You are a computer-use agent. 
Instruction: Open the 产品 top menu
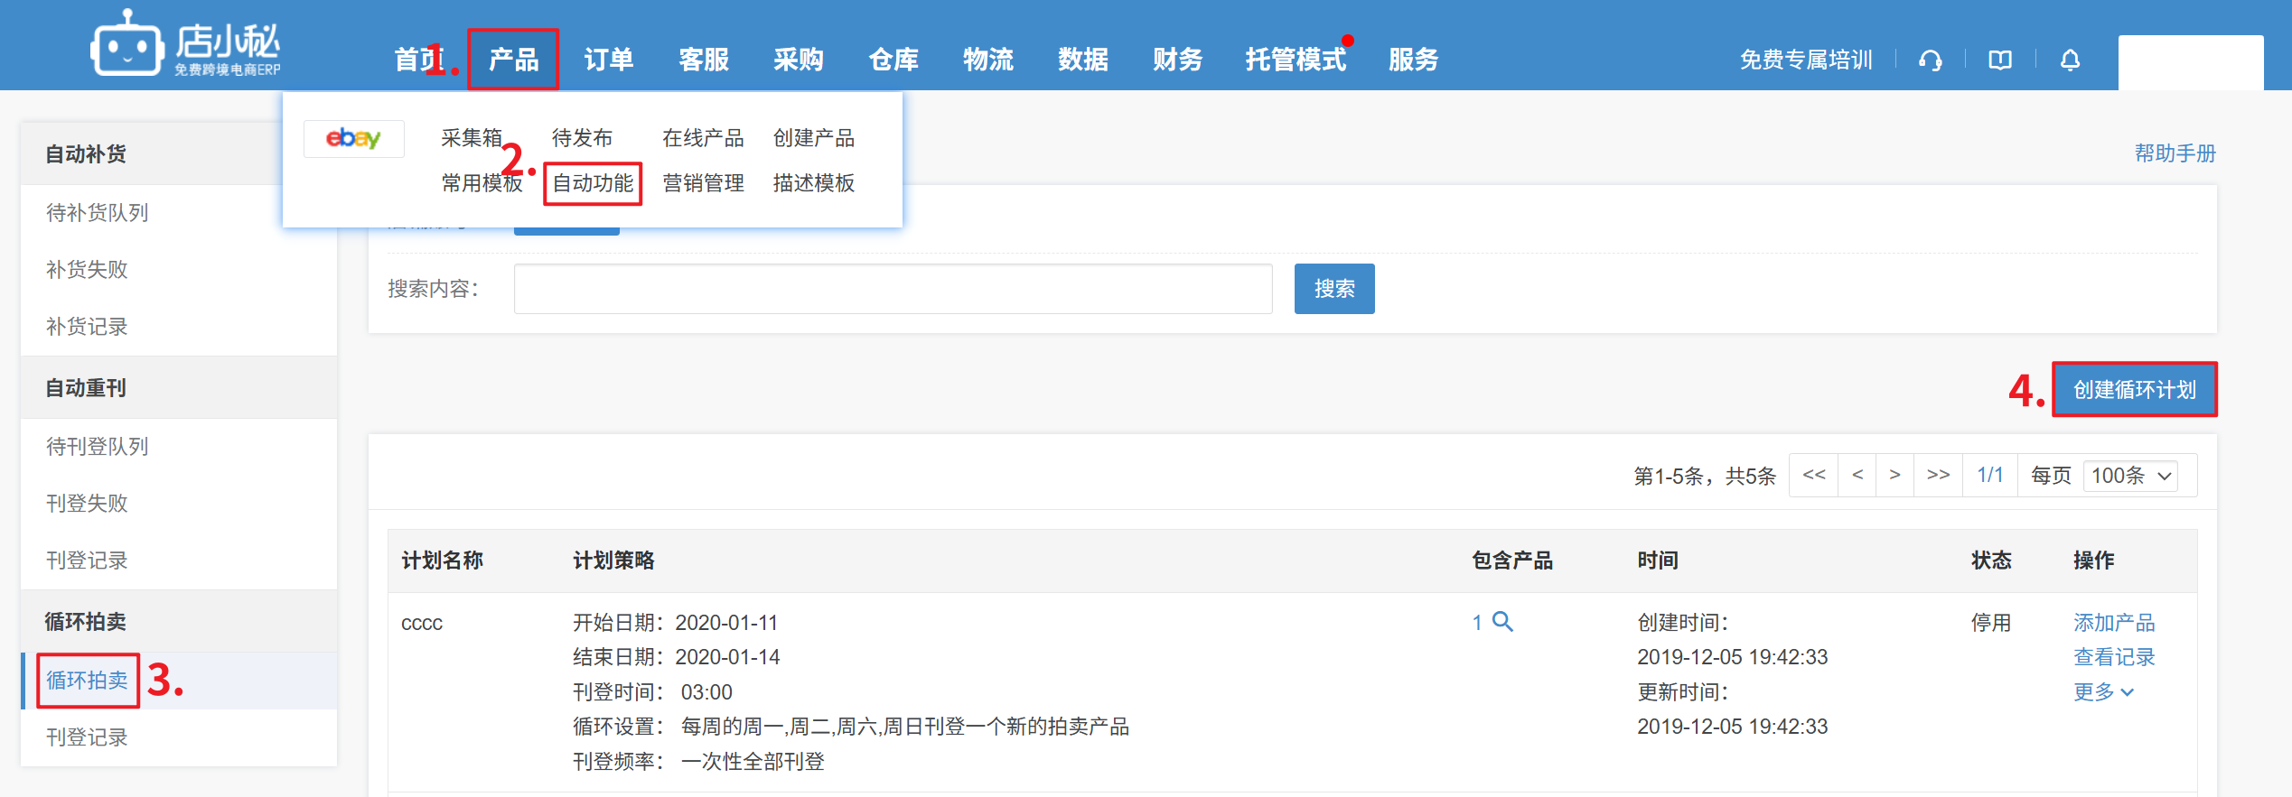(513, 60)
